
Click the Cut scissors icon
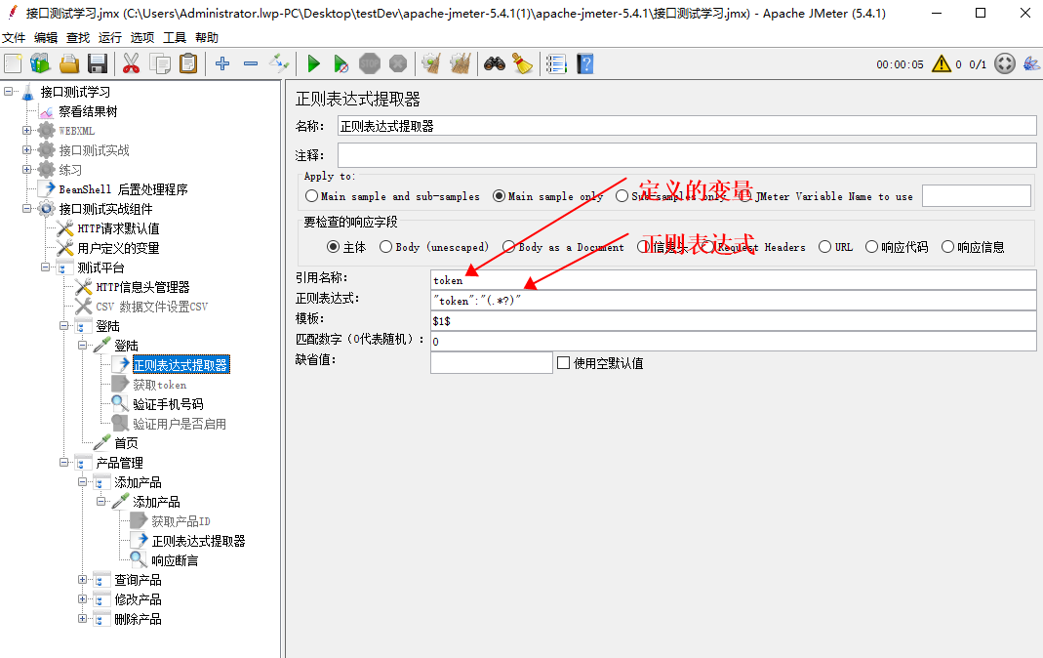tap(131, 63)
